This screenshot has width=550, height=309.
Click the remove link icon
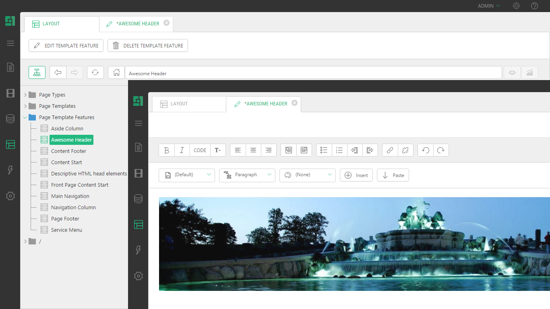[x=405, y=150]
